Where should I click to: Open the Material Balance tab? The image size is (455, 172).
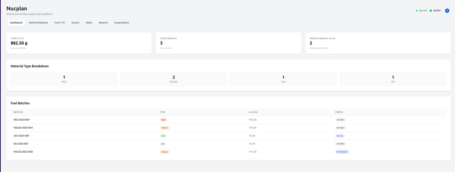tap(38, 23)
